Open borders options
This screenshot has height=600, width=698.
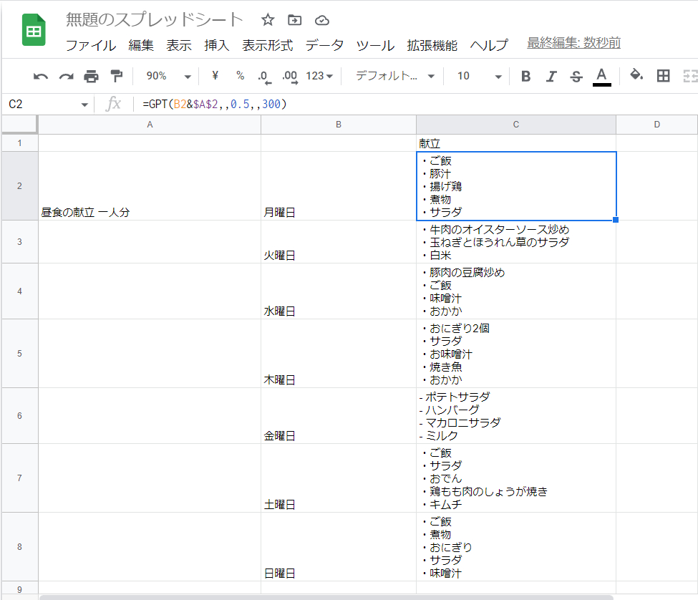[663, 76]
